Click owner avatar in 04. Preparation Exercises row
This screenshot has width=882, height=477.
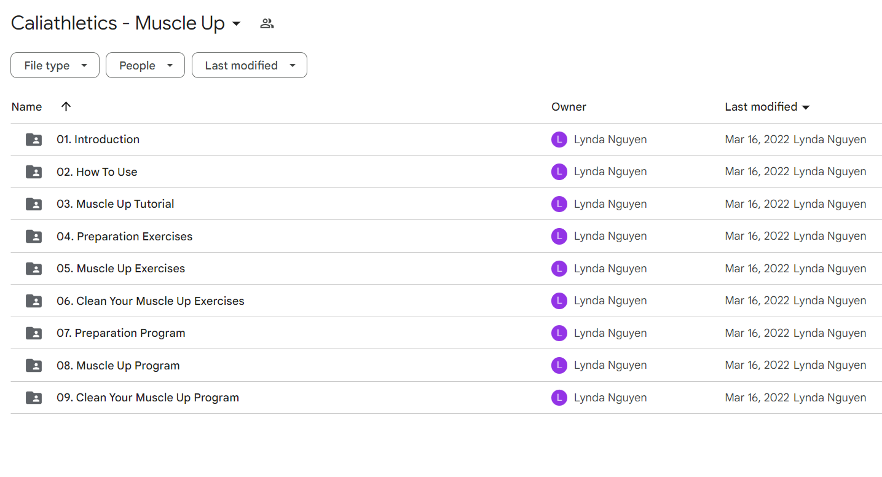click(559, 236)
